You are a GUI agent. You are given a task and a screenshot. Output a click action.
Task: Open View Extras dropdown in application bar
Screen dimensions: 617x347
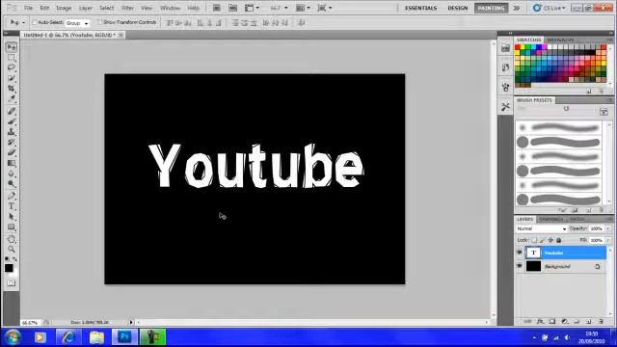pos(253,8)
